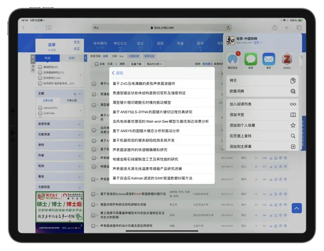Favorite the 锯盘式秸秆粉碎还田机研制与试验 record with star
Image resolution: width=324 pixels, height=251 pixels.
280,205
